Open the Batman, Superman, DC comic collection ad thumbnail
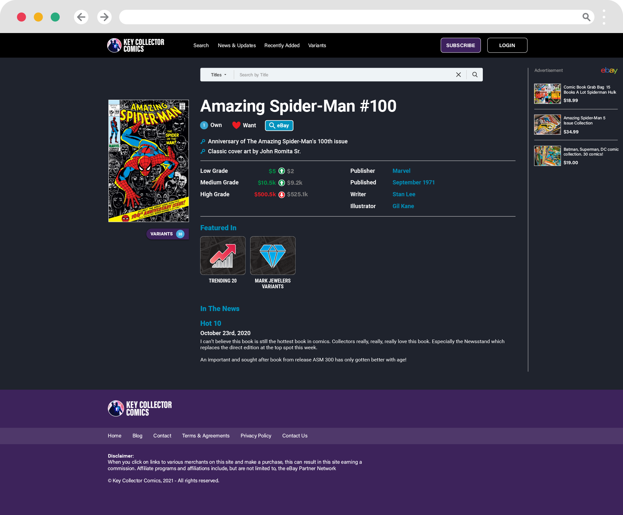 [547, 156]
